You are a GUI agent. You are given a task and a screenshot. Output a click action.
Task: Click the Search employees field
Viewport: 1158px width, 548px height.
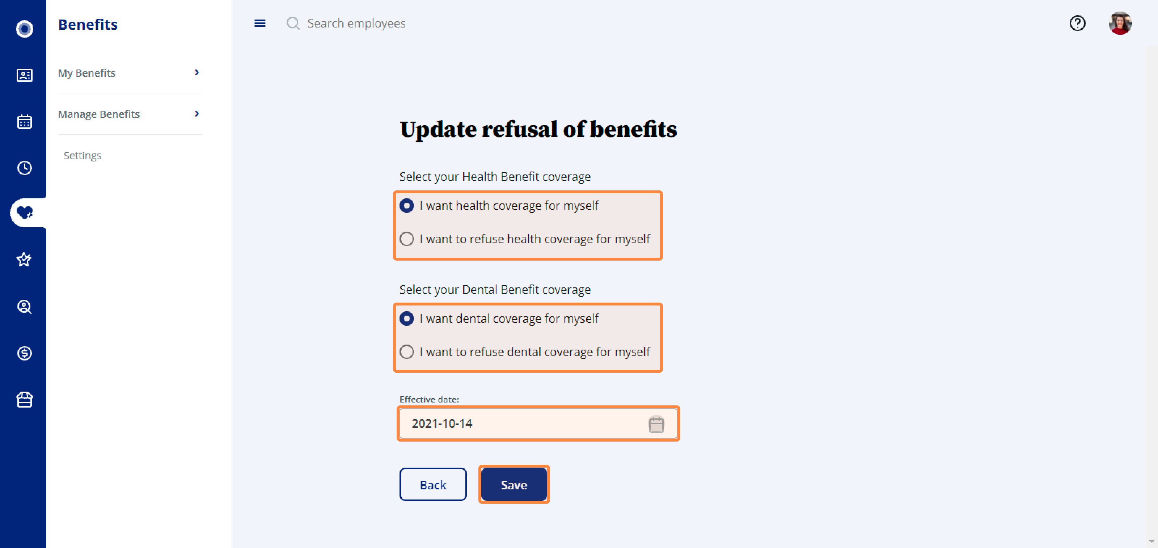(x=356, y=24)
